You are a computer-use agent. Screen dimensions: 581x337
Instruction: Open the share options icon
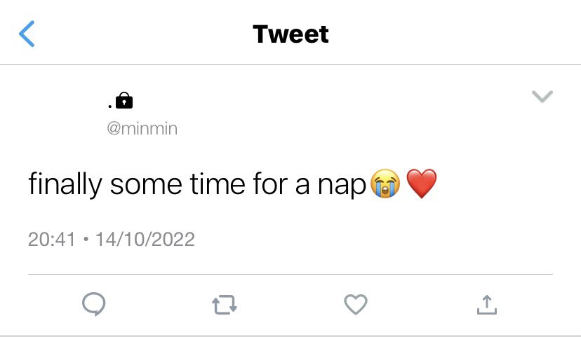[487, 305]
